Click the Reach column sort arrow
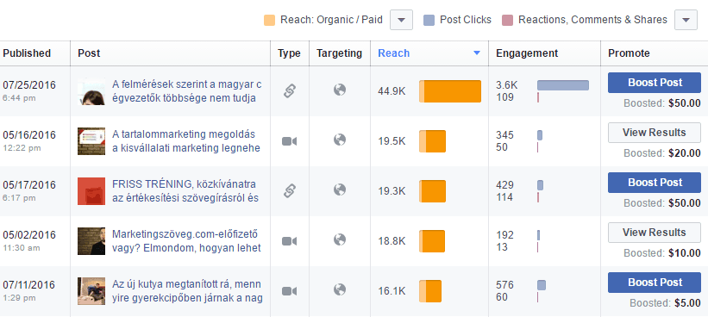The width and height of the screenshot is (708, 317). tap(477, 53)
